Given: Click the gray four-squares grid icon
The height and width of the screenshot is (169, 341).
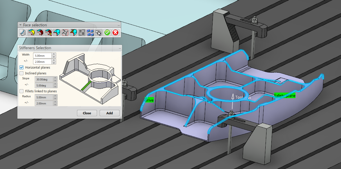Looking at the screenshot, I should coord(82,32).
